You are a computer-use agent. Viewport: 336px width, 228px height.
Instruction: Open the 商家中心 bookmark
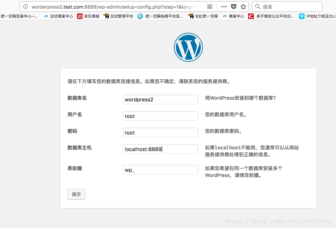pos(234,16)
